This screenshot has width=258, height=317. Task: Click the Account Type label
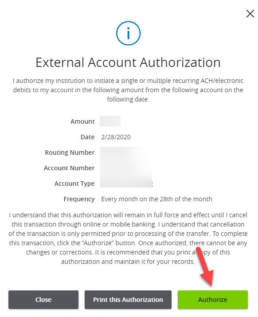74,184
